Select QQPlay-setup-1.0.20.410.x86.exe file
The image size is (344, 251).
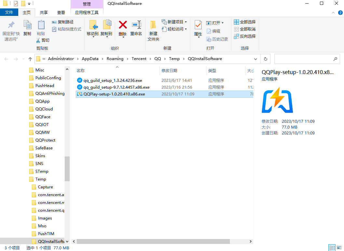(165, 94)
